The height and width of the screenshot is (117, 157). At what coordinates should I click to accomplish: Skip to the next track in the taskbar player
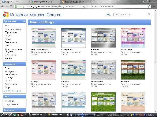tap(86, 115)
